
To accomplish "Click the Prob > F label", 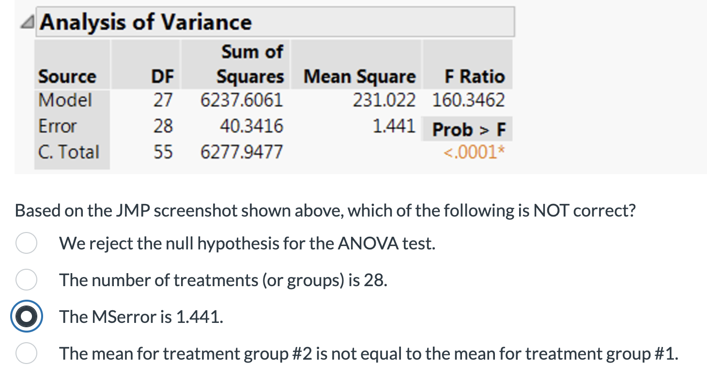I will (x=469, y=130).
